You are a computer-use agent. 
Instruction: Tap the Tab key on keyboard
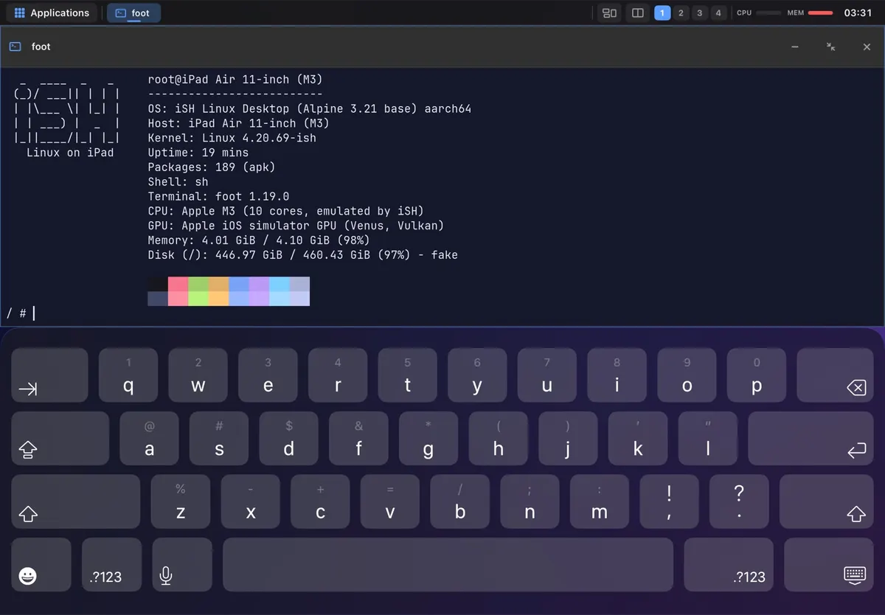pos(49,375)
